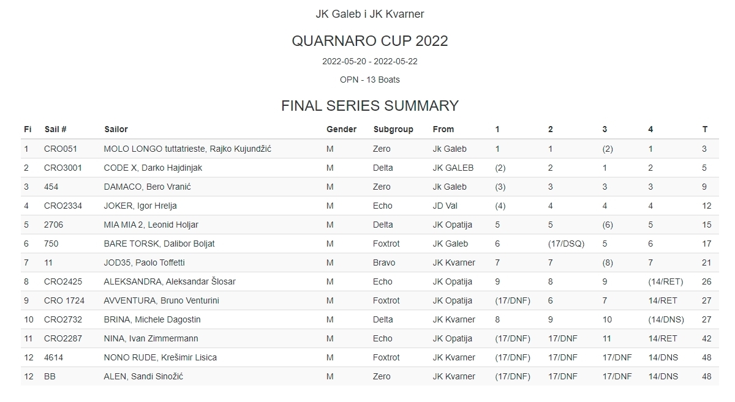This screenshot has height=402, width=735.
Task: Click the Sail # column header
Action: click(55, 129)
